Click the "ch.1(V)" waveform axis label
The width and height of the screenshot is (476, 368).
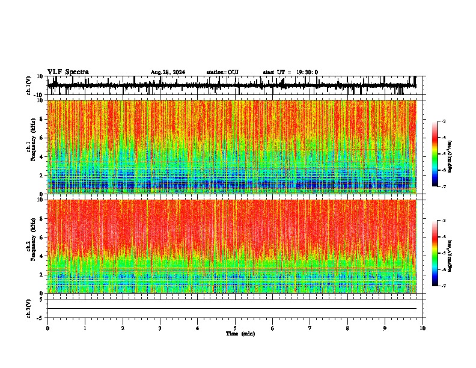tap(29, 85)
